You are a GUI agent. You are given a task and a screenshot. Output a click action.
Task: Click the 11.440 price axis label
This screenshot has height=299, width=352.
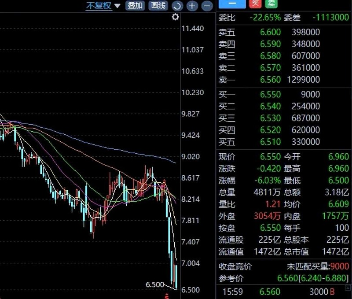[193, 29]
